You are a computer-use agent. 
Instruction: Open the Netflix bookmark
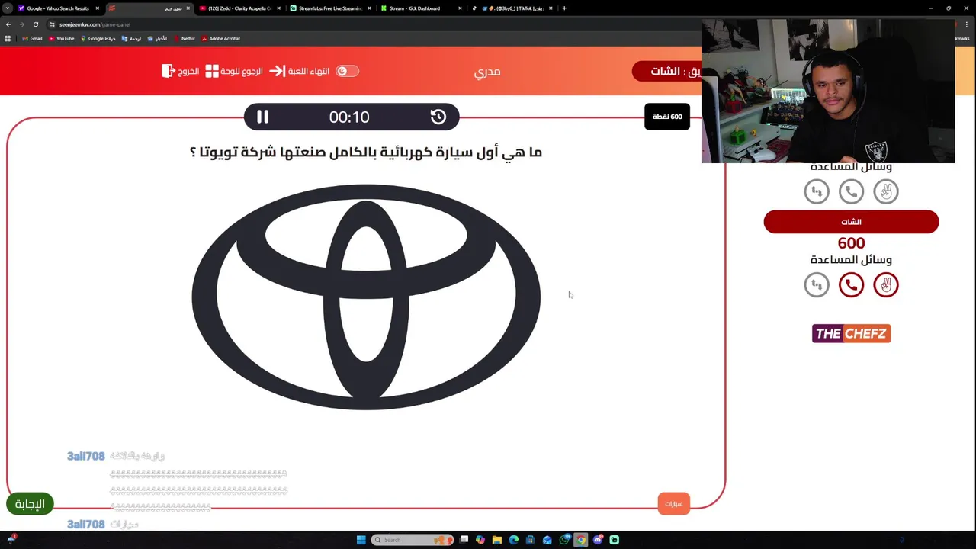184,38
